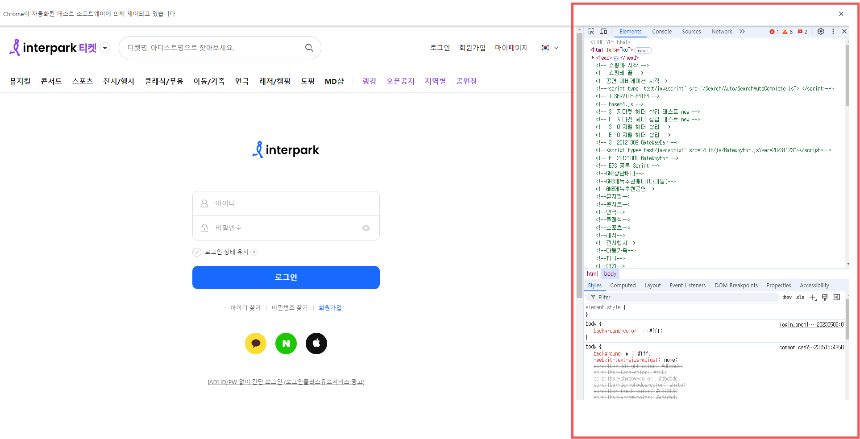Switch to the Console tab
The width and height of the screenshot is (860, 439).
[662, 32]
